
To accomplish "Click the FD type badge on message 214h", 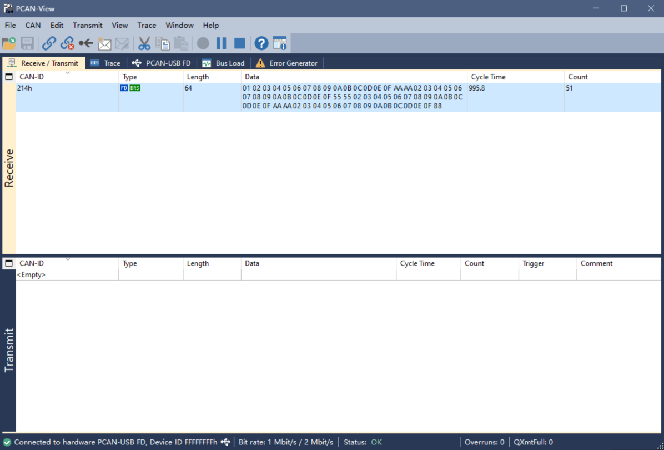I will pyautogui.click(x=124, y=88).
